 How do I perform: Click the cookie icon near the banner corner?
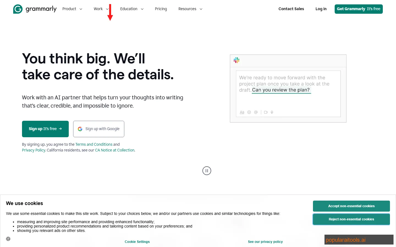[8, 239]
